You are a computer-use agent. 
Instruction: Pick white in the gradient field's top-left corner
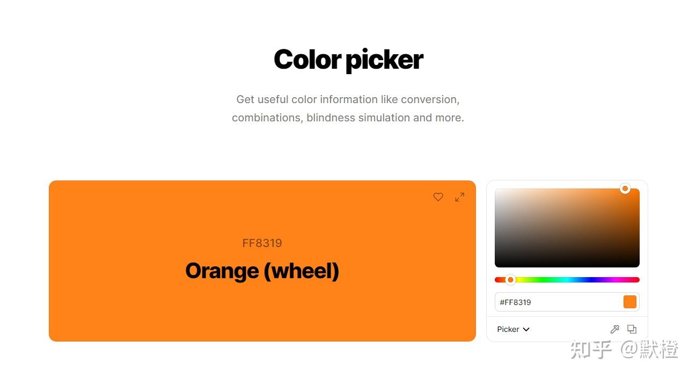[497, 191]
